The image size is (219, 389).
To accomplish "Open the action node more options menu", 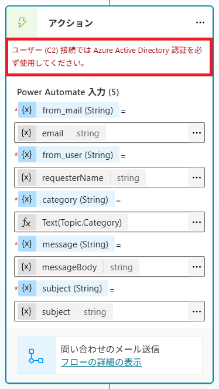I will tap(200, 22).
